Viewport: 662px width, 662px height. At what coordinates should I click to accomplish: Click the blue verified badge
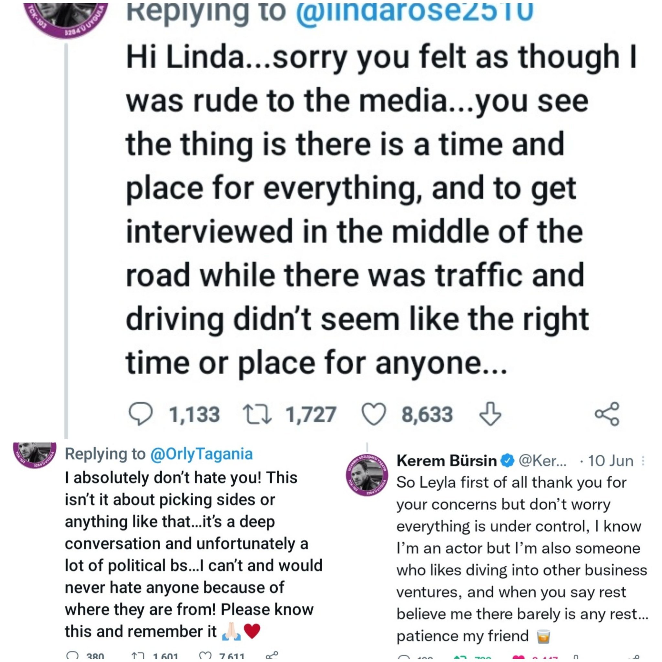point(507,461)
